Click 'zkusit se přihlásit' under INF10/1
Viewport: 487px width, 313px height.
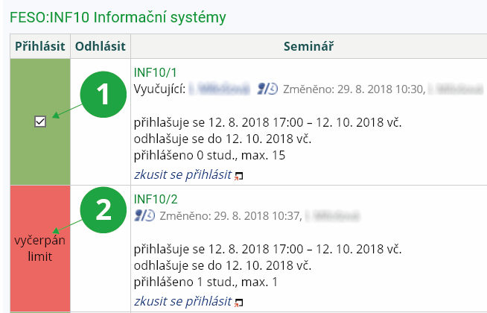(182, 174)
